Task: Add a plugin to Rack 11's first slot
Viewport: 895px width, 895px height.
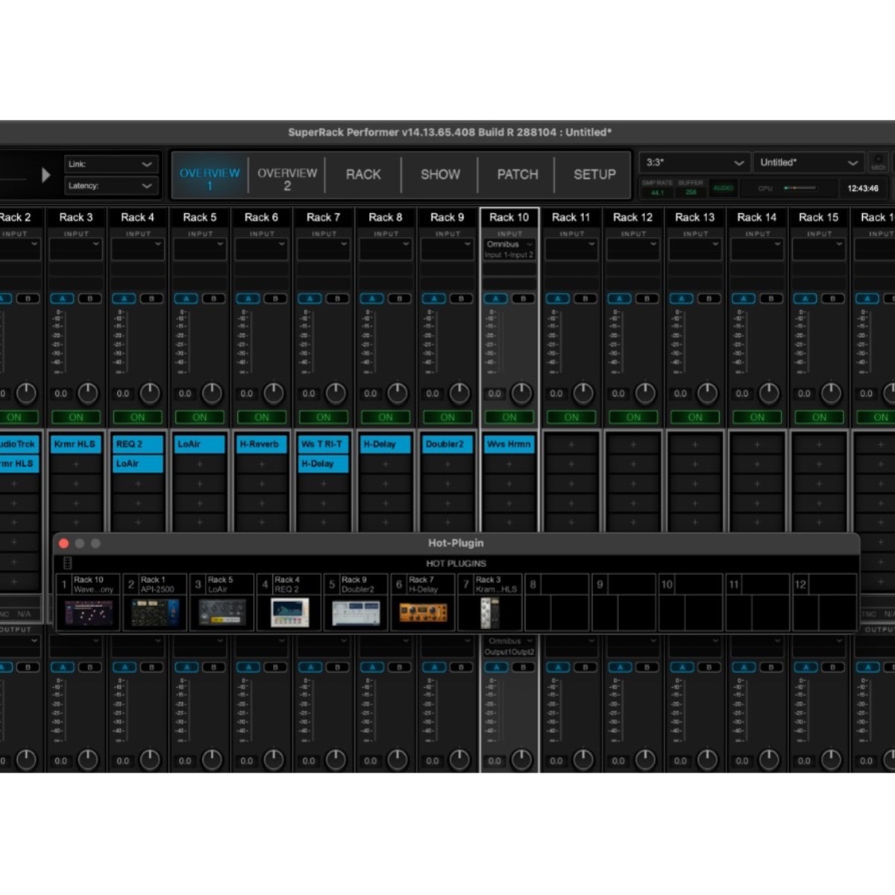Action: 571,445
